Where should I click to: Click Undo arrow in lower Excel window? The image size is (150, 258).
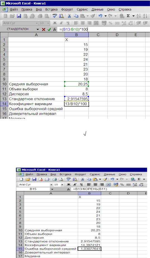point(112,179)
